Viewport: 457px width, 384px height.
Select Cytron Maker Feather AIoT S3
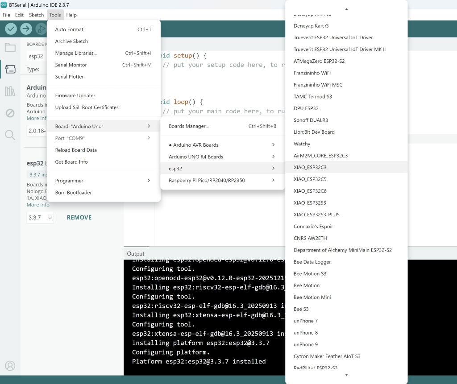tap(346, 356)
